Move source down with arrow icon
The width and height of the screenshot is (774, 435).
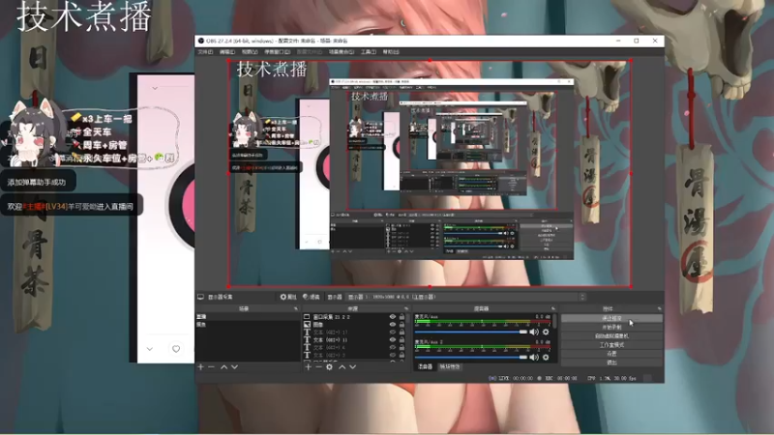click(352, 367)
